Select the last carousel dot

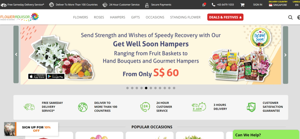(x=174, y=88)
